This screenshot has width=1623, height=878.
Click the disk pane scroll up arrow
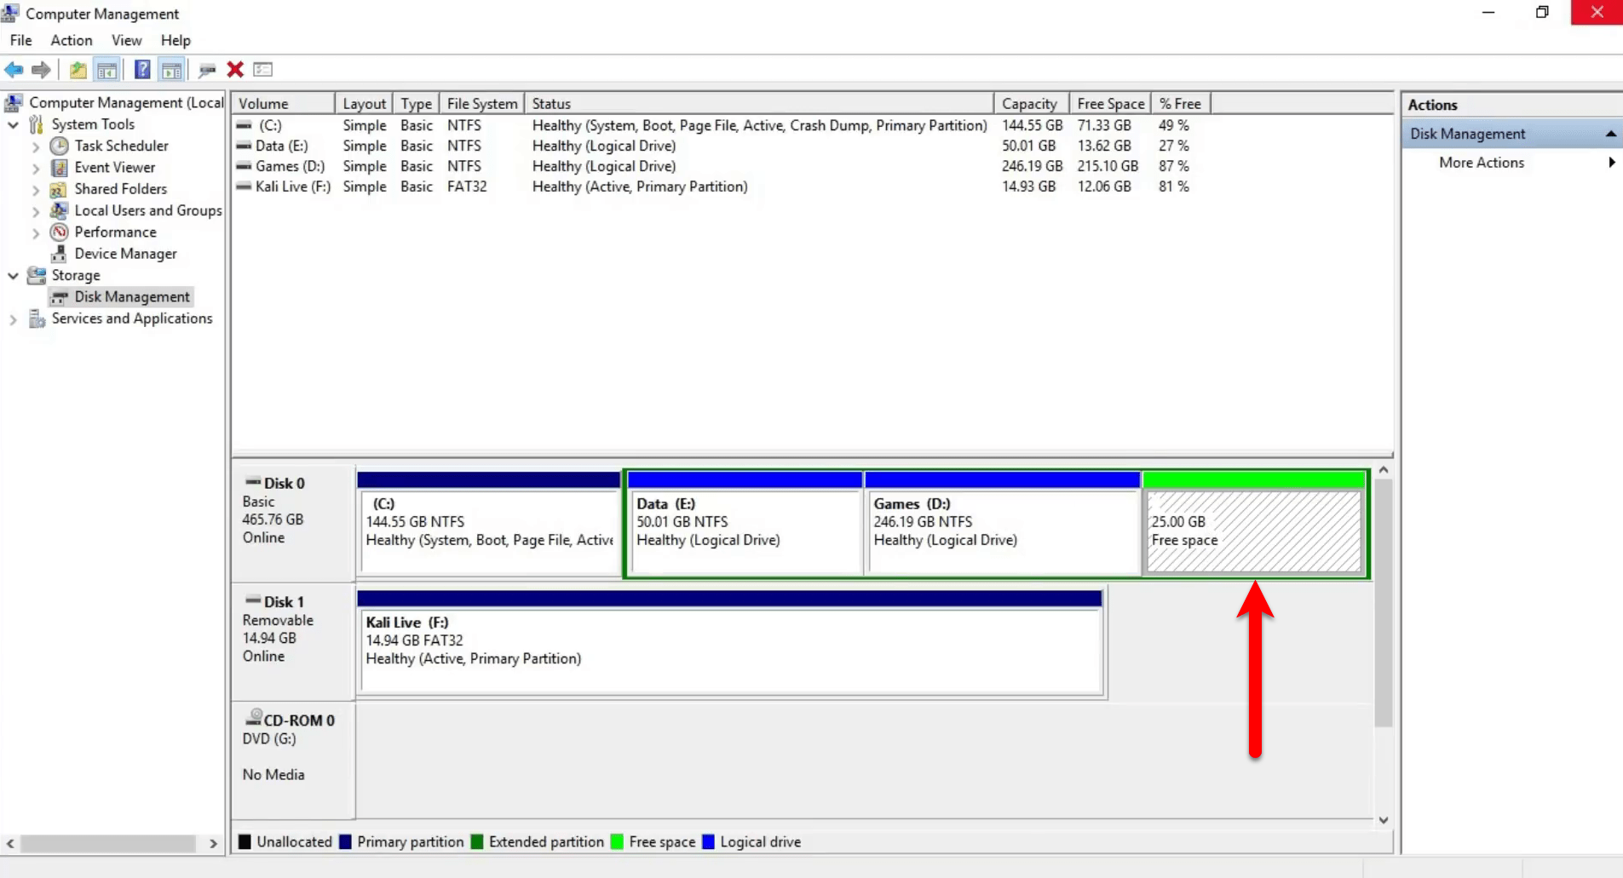click(1384, 470)
